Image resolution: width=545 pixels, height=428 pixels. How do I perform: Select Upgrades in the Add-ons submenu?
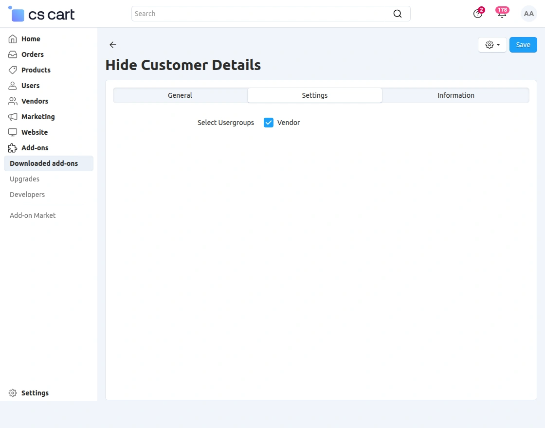pos(24,179)
